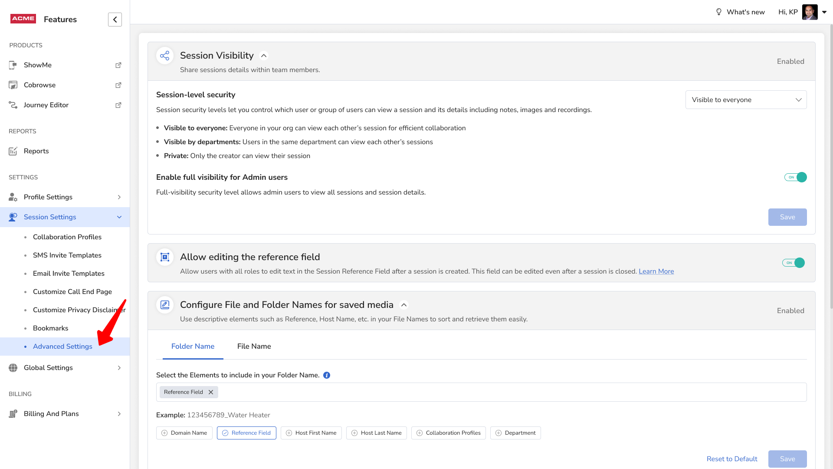Click the What's new lightbulb icon
This screenshot has height=469, width=833.
719,12
